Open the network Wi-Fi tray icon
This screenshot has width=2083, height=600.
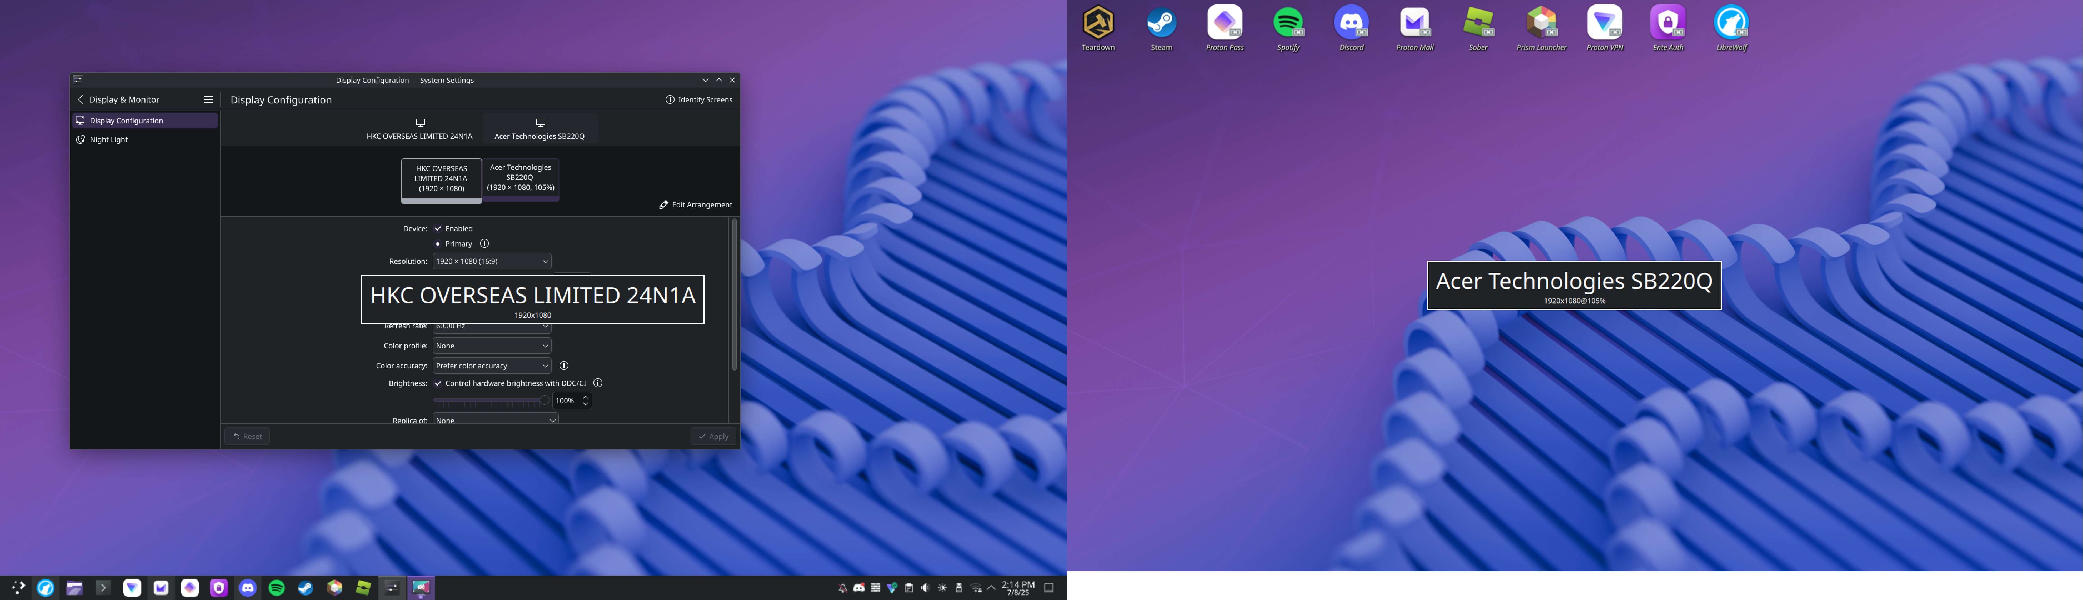(x=976, y=588)
